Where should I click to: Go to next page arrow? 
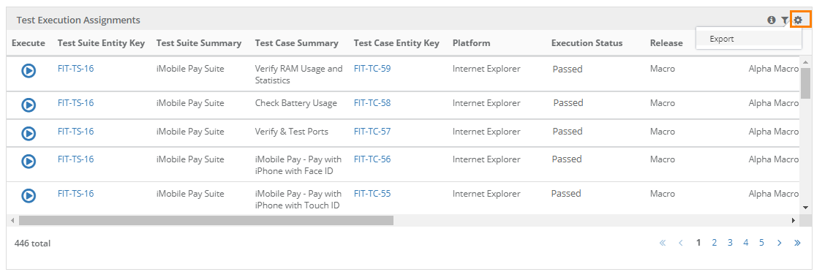coord(779,243)
